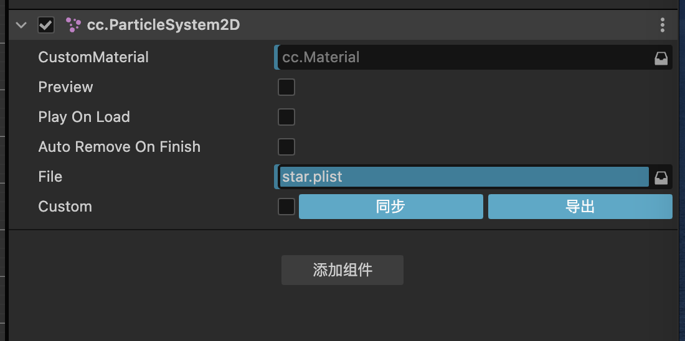Click the Auto Remove On Finish label

pos(120,147)
